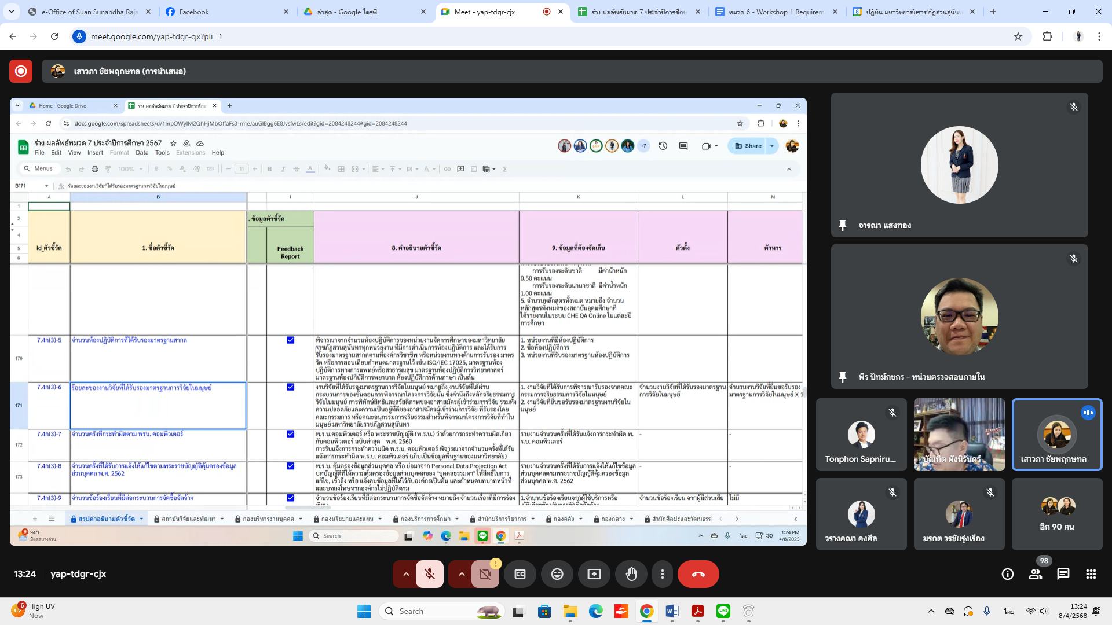Image resolution: width=1112 pixels, height=625 pixels.
Task: Click the present screen button
Action: click(x=594, y=574)
